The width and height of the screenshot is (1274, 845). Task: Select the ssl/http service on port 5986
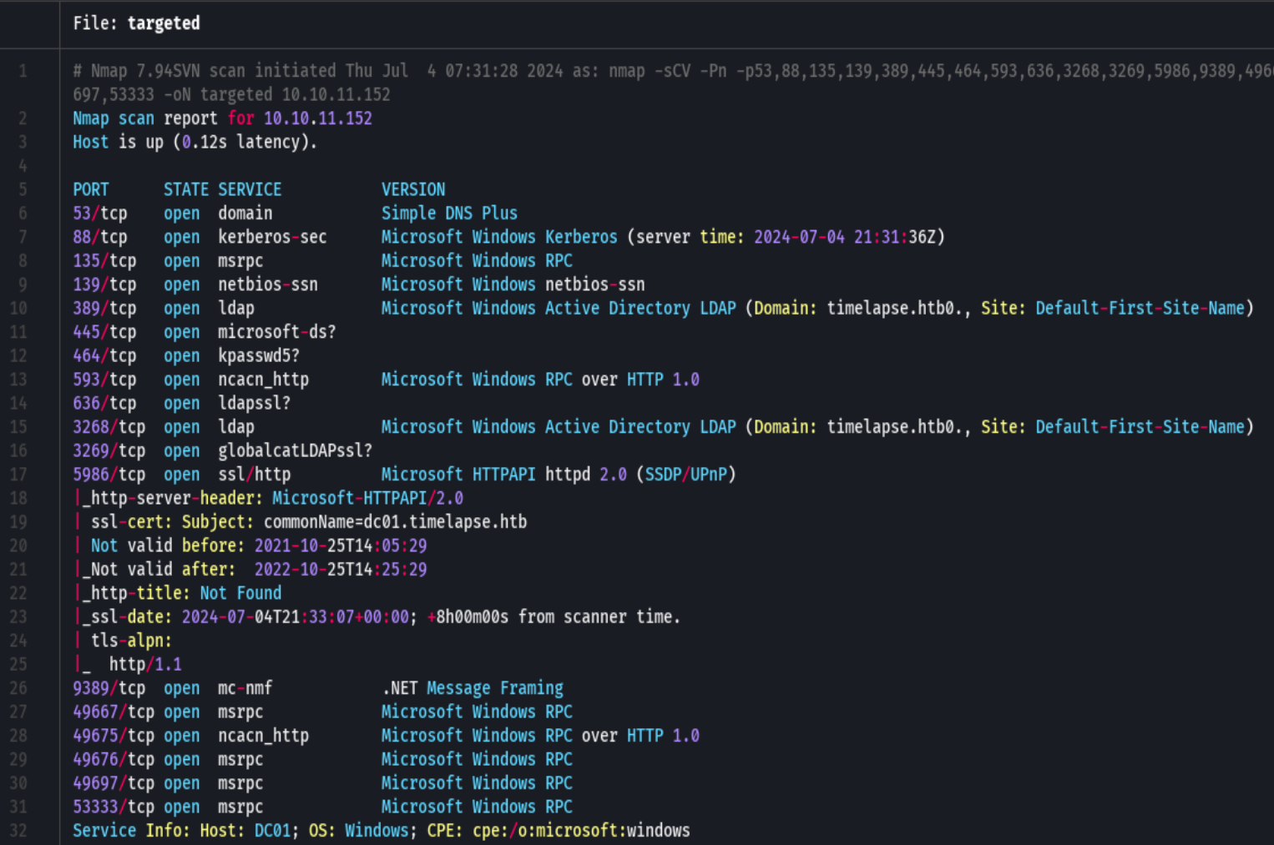(254, 474)
